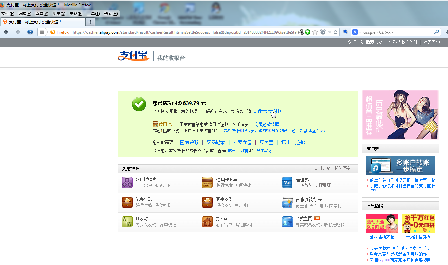Screen dimensions: 448x265
Task: Click the 成长点明细 link
Action: tap(237, 151)
